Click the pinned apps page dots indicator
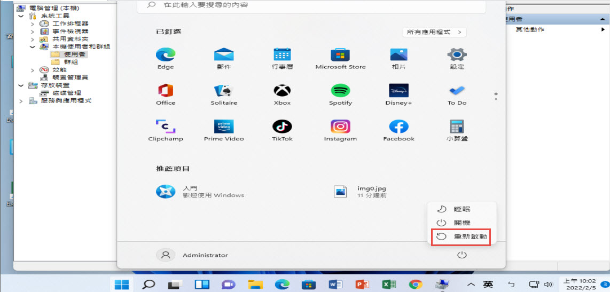 [496, 97]
